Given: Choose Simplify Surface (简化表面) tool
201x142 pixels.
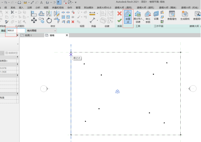Looking at the screenshot, I should click(148, 17).
